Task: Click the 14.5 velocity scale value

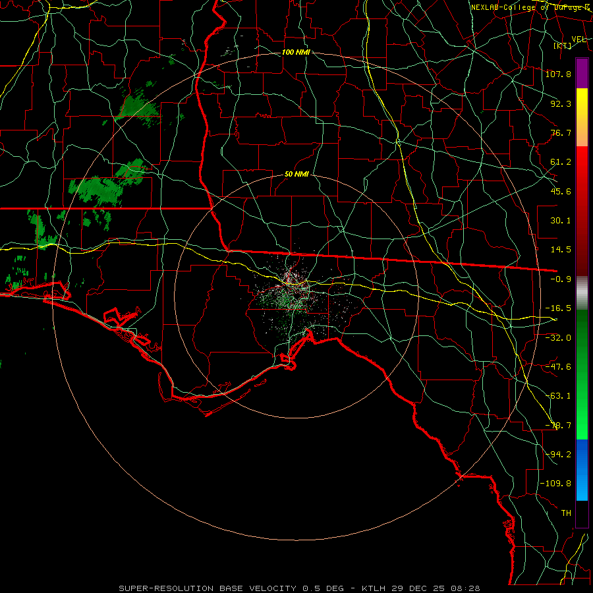Action: [x=561, y=250]
